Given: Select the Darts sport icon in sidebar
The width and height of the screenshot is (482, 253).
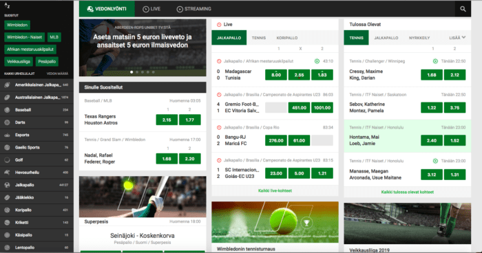Looking at the screenshot, I should pos(7,122).
